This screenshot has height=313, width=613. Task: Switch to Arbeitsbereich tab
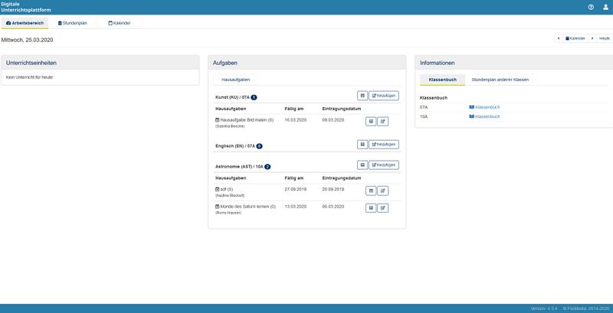click(25, 23)
